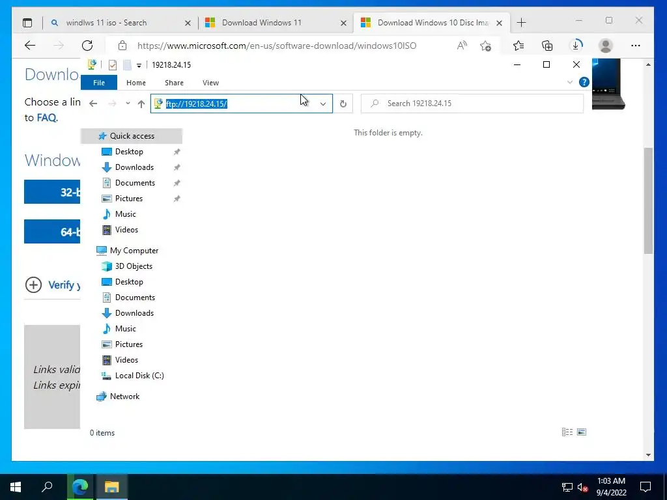
Task: Click the Search 19218.24.15 box
Action: pyautogui.click(x=472, y=104)
